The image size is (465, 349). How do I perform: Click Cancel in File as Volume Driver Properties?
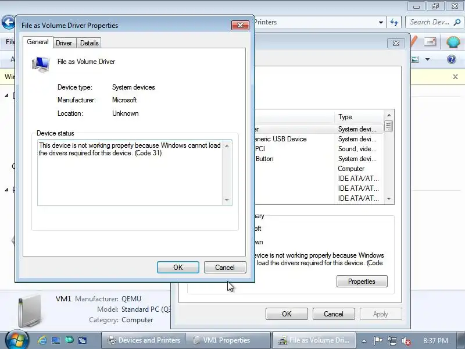[x=225, y=268]
